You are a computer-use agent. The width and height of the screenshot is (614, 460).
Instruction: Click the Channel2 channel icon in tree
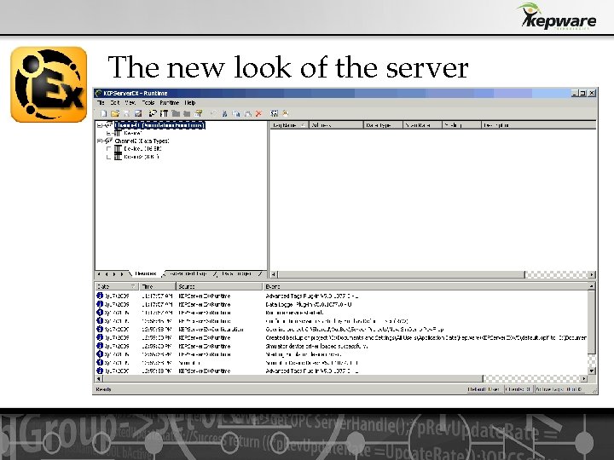109,141
